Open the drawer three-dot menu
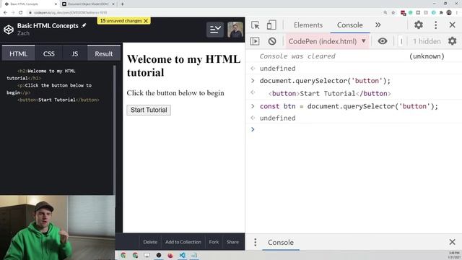The image size is (462, 260). [x=255, y=243]
